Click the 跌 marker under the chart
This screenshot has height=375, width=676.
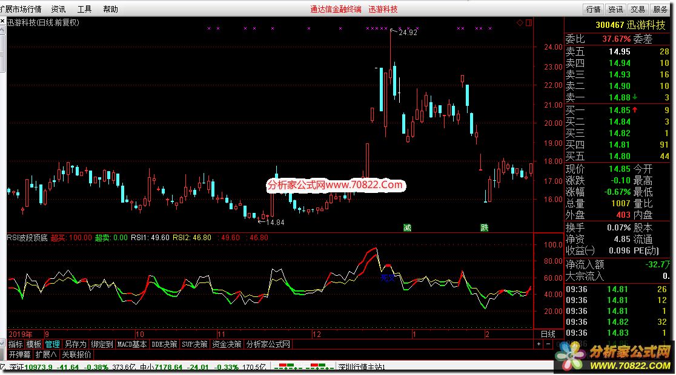[484, 227]
